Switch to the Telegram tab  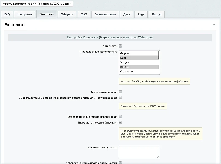pyautogui.click(x=67, y=14)
